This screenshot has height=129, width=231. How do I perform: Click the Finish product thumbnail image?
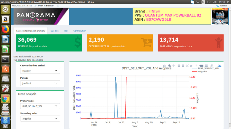tap(220, 16)
